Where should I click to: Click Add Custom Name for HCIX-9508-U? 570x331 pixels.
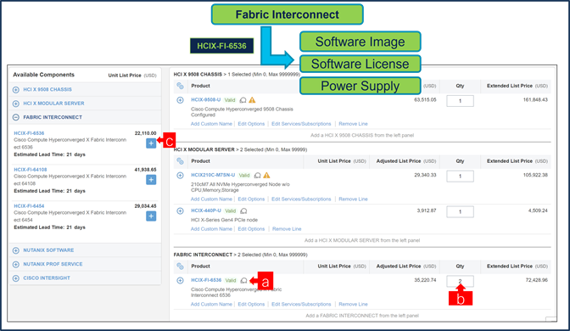coord(211,124)
